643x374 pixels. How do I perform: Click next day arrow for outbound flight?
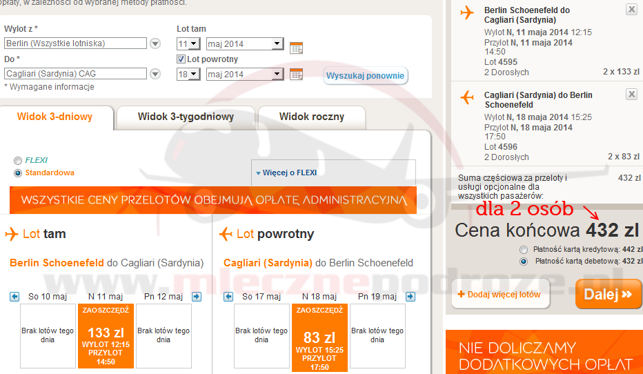pos(197,297)
